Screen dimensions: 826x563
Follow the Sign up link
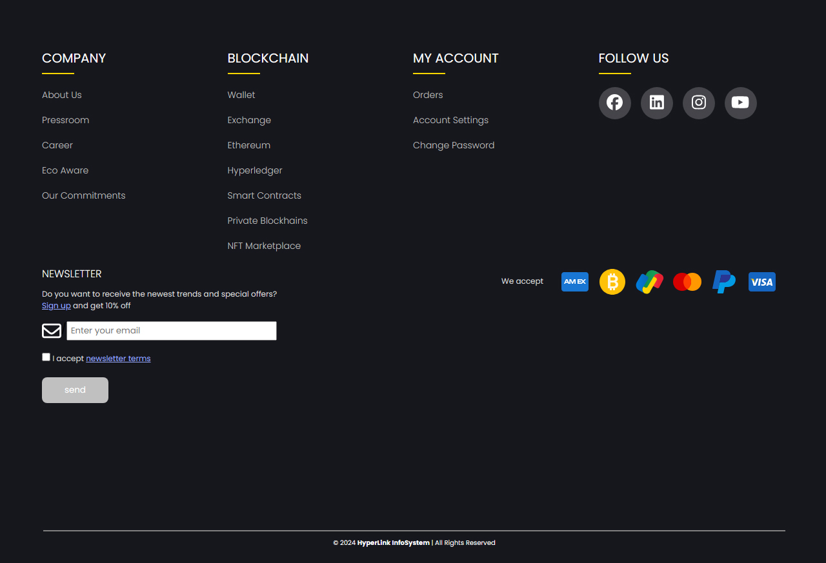pyautogui.click(x=56, y=306)
